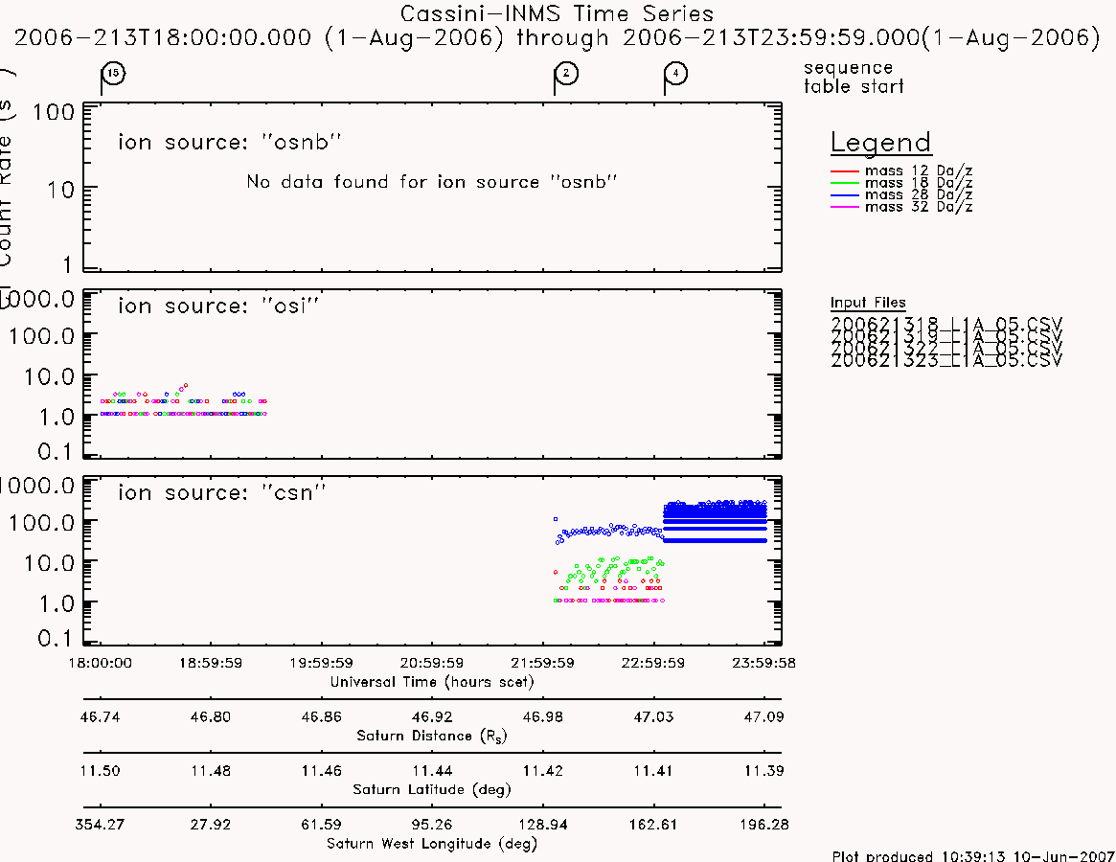Click the 11.44 Saturn latitude value
This screenshot has height=862, width=1116.
coord(432,771)
